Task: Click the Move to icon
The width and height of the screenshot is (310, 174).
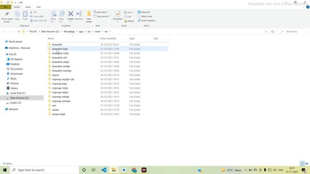Action: tap(53, 14)
